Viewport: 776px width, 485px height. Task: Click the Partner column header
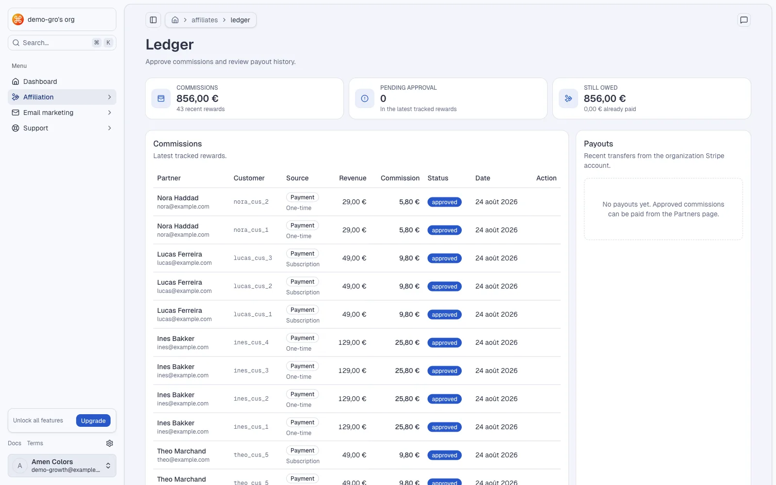click(169, 178)
